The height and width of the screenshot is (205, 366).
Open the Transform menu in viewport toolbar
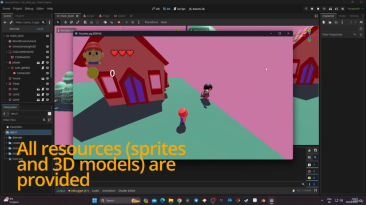[x=151, y=22]
